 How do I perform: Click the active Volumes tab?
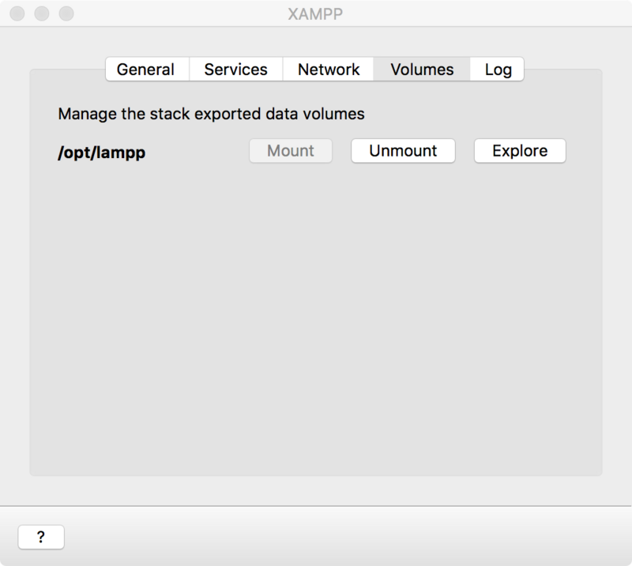[x=422, y=70]
